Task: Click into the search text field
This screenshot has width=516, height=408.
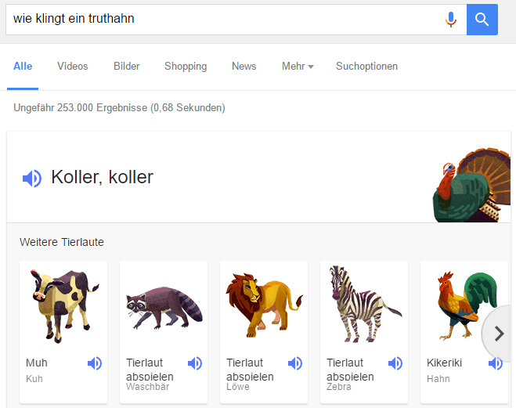Action: coord(225,19)
